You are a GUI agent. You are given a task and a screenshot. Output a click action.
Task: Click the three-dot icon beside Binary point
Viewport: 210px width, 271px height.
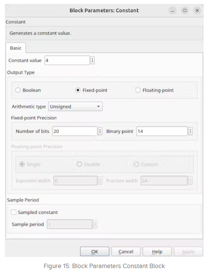point(190,131)
